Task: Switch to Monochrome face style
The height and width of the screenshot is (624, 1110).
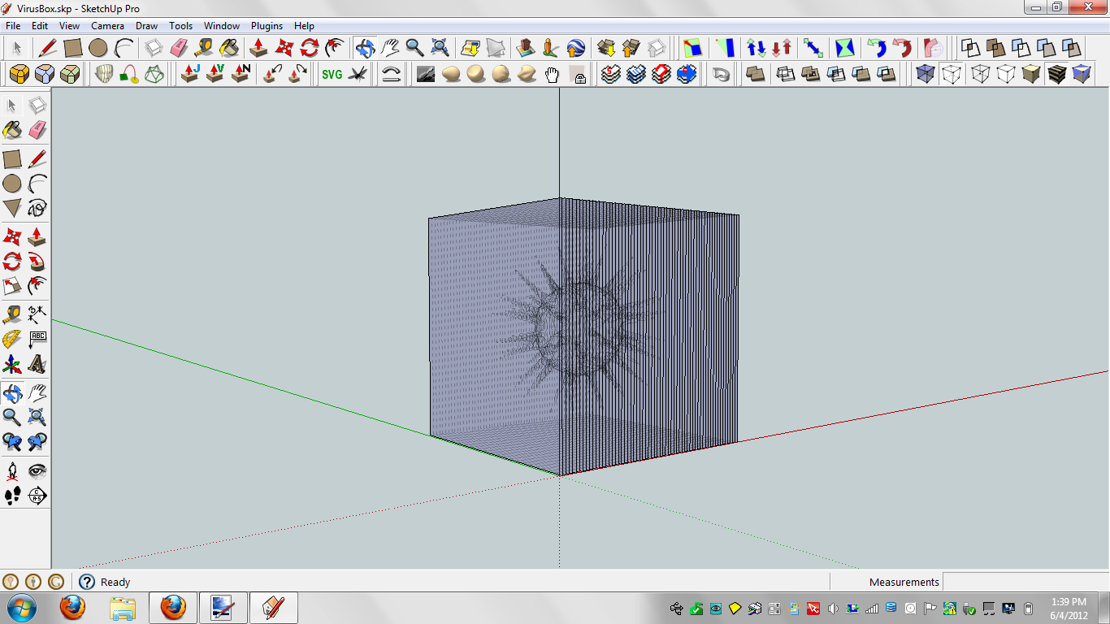Action: 1081,75
